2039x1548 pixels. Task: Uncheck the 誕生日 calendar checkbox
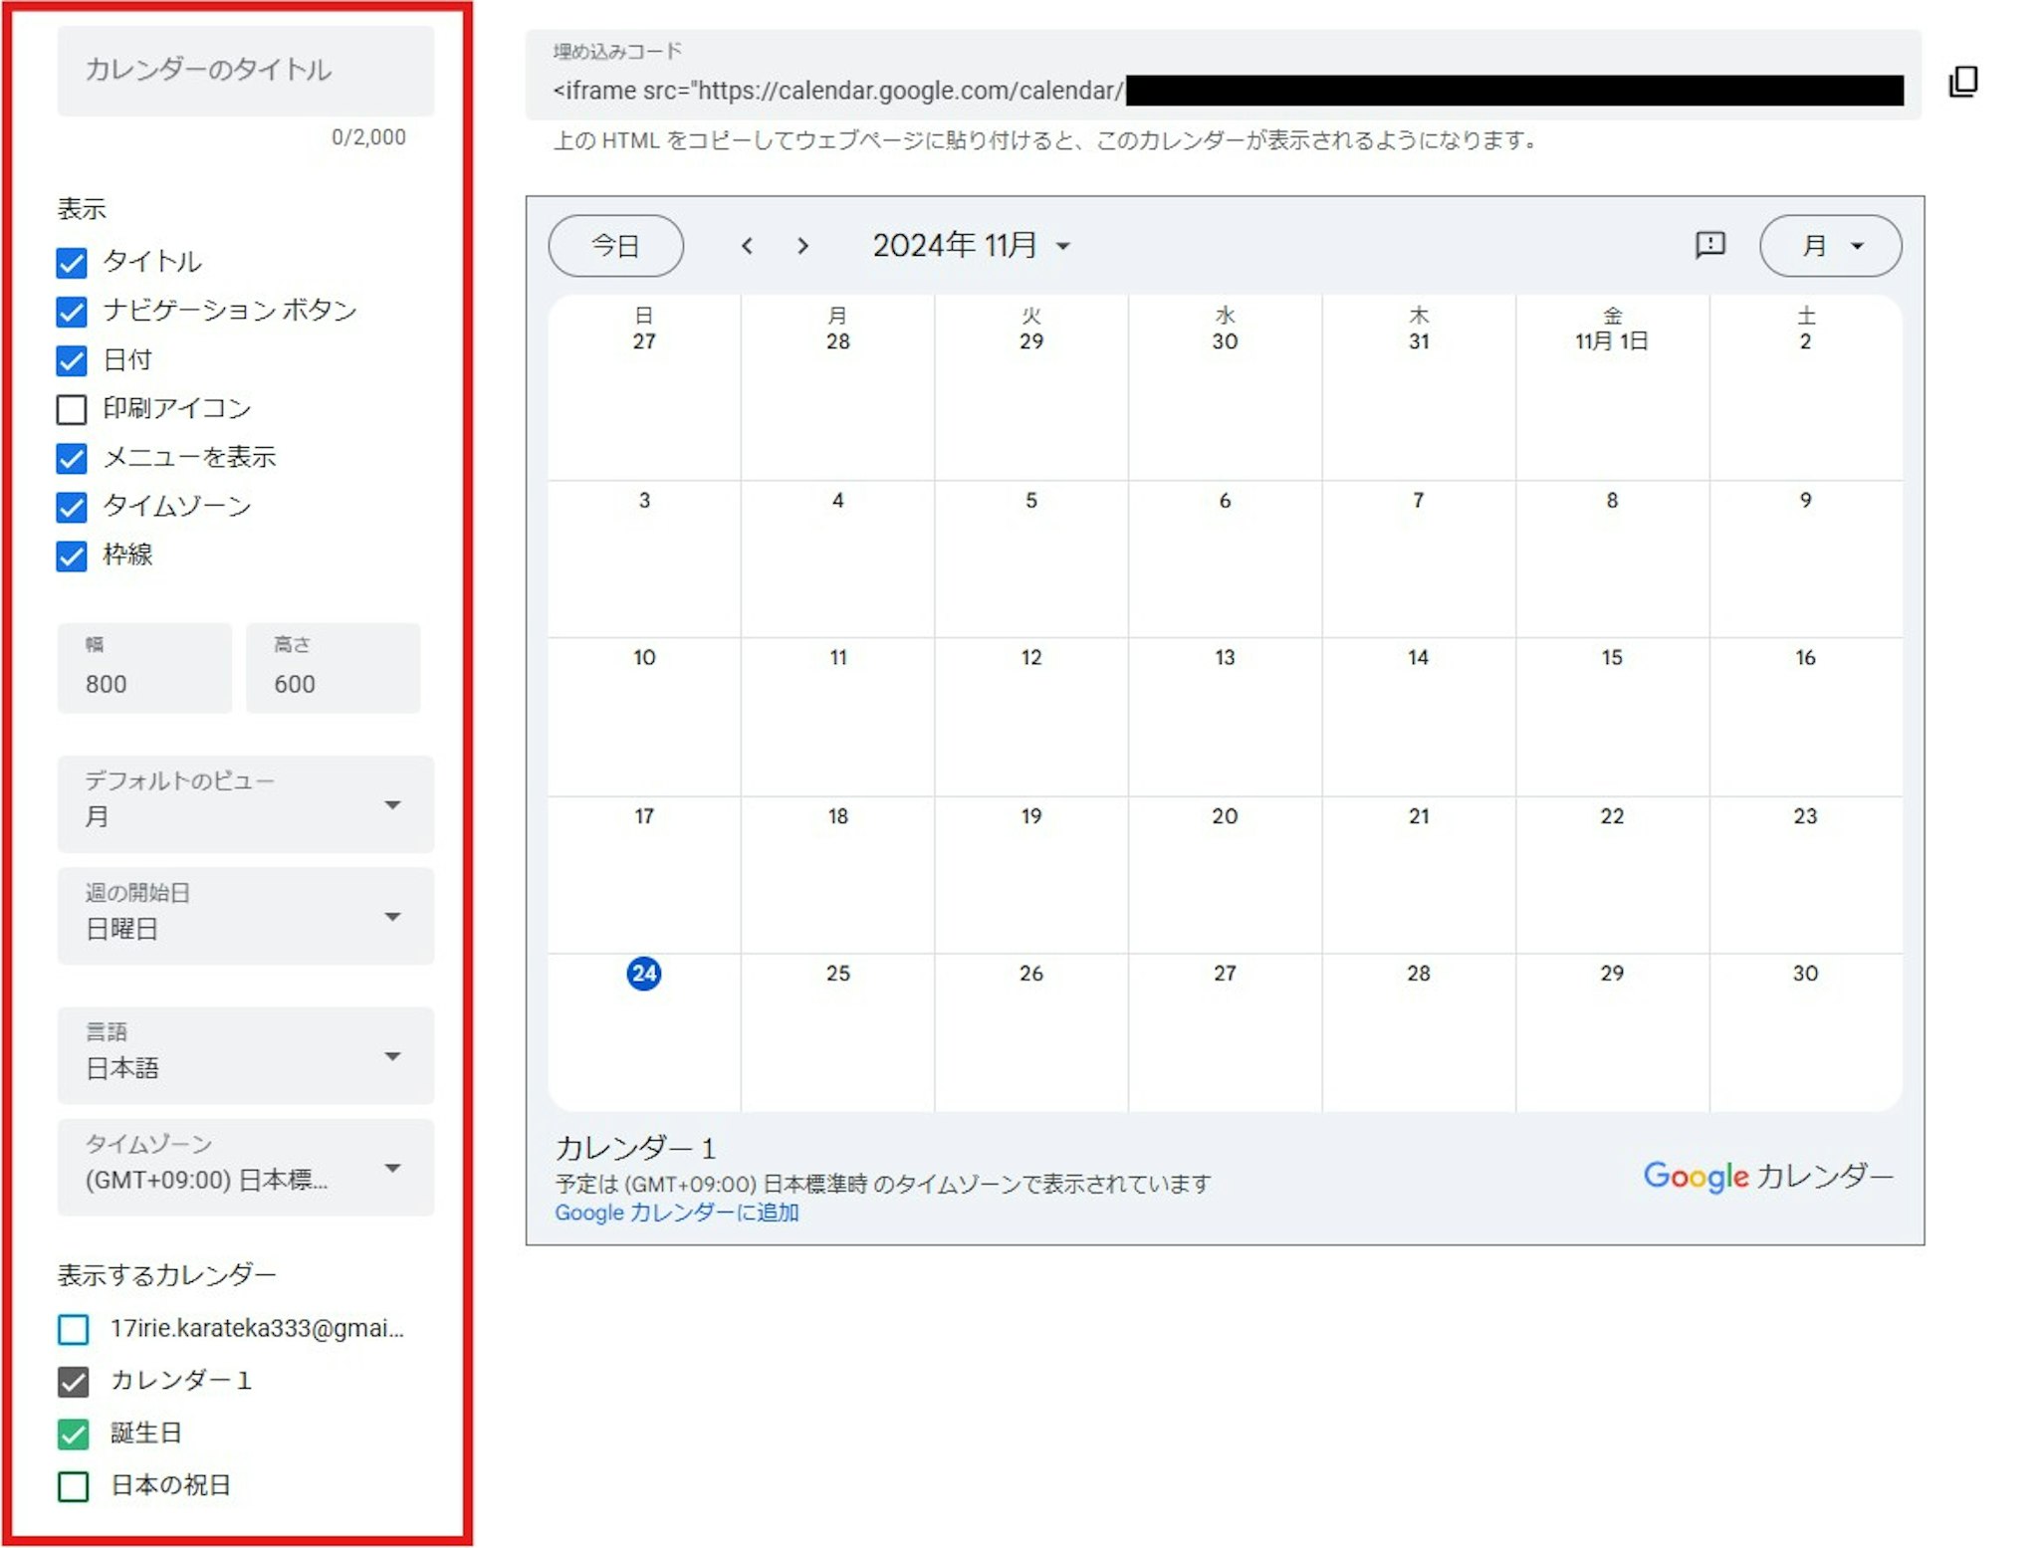point(74,1434)
